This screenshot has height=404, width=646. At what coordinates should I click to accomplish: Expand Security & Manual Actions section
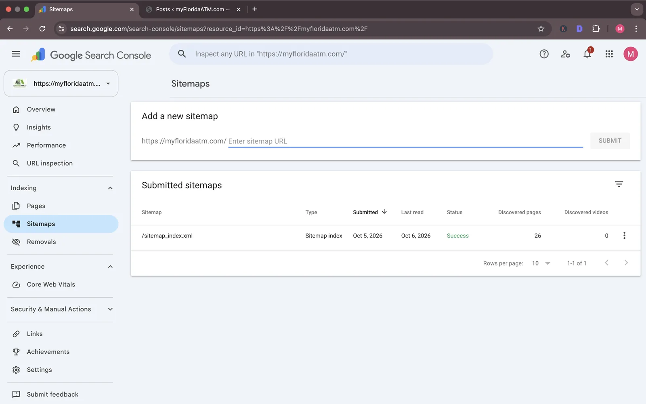tap(110, 309)
